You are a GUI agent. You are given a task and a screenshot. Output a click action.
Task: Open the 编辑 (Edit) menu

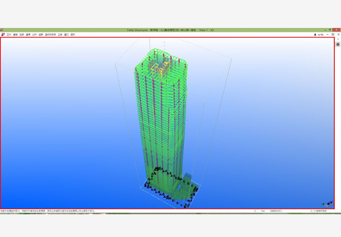[x=16, y=35]
